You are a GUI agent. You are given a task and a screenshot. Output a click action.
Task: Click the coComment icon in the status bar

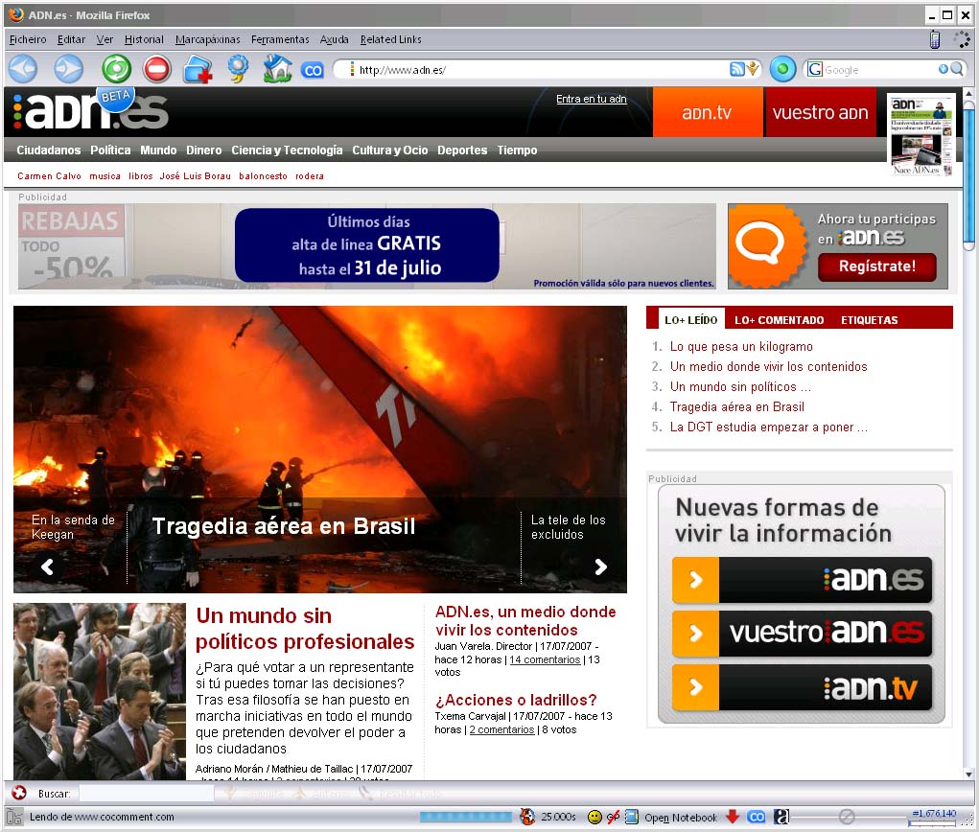coord(757,817)
